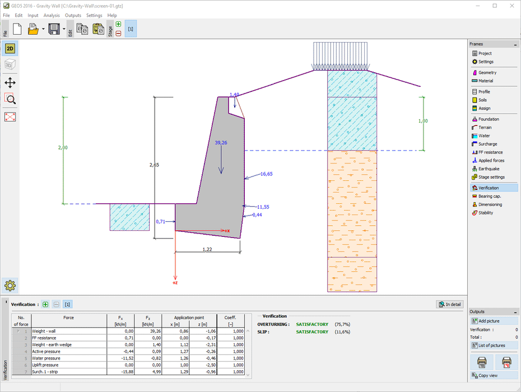Toggle the 2D view mode button
The height and width of the screenshot is (392, 521).
click(10, 49)
